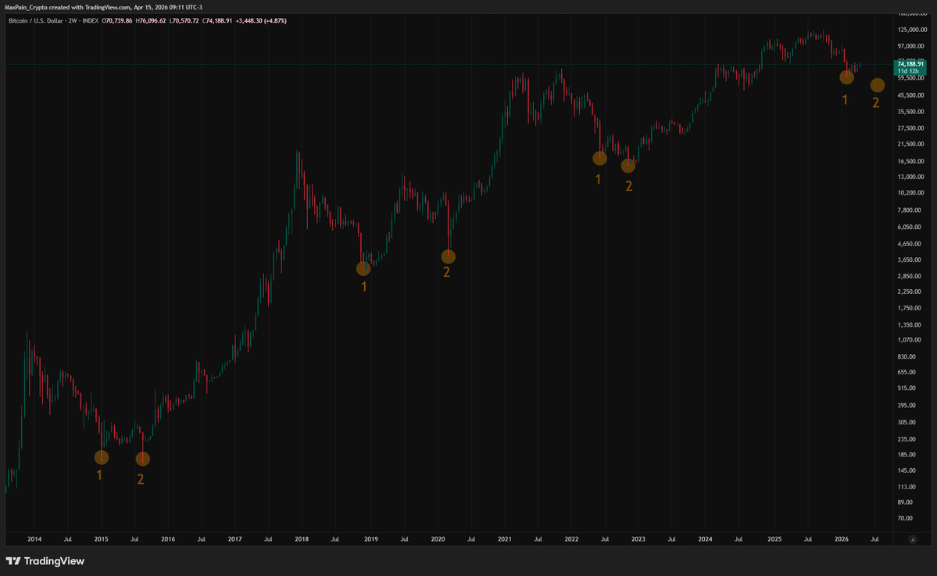Click the 125,000.00 price axis label
The width and height of the screenshot is (937, 576).
(x=911, y=30)
